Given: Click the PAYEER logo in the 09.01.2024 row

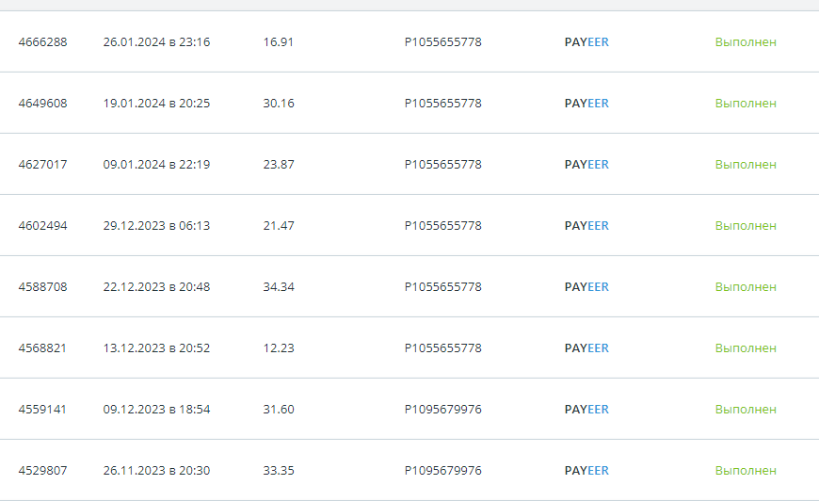Looking at the screenshot, I should coord(586,164).
